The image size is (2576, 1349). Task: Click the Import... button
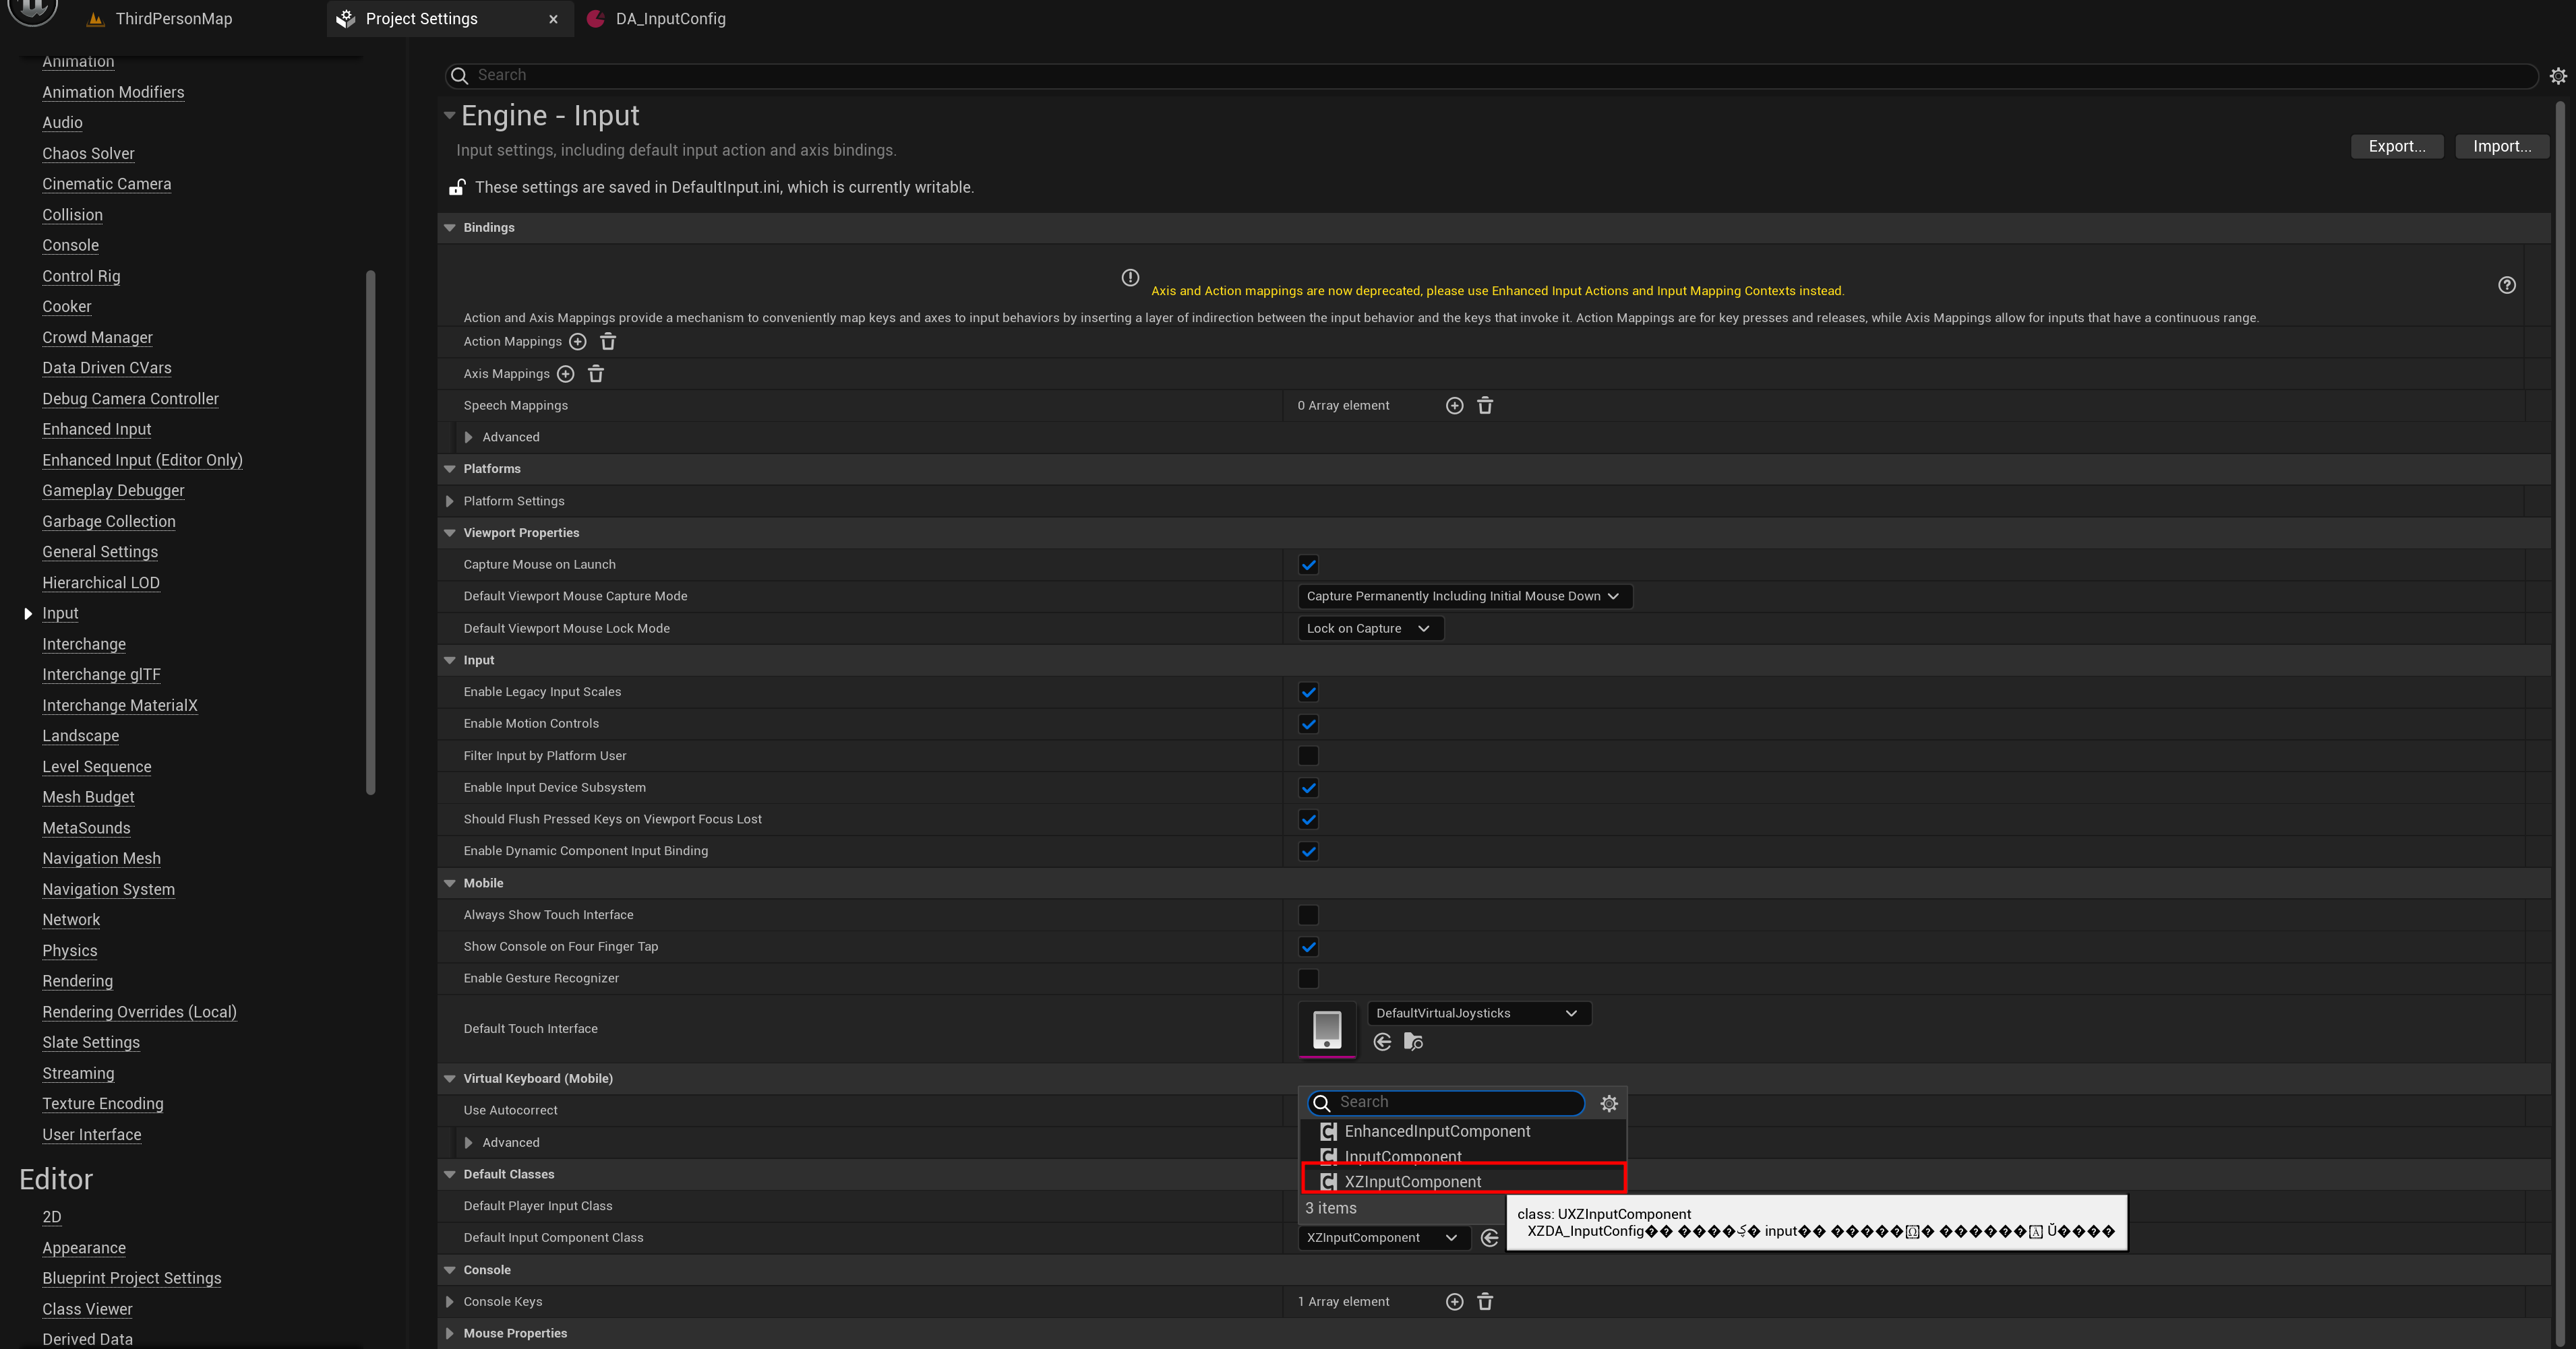point(2502,147)
